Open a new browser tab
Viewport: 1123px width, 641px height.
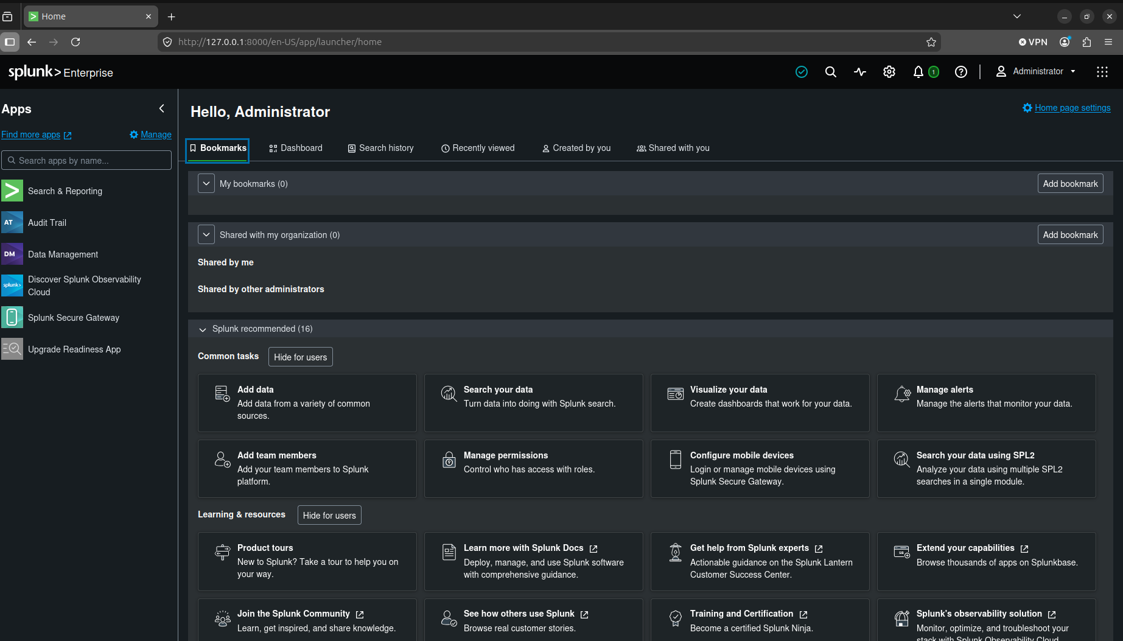(x=171, y=16)
